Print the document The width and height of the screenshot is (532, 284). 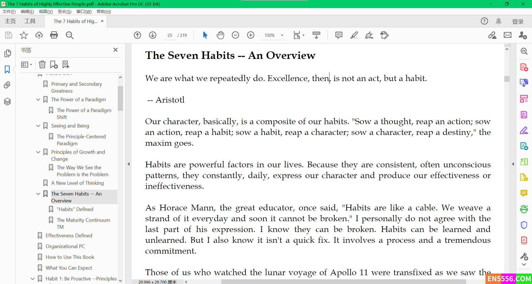pyautogui.click(x=54, y=35)
